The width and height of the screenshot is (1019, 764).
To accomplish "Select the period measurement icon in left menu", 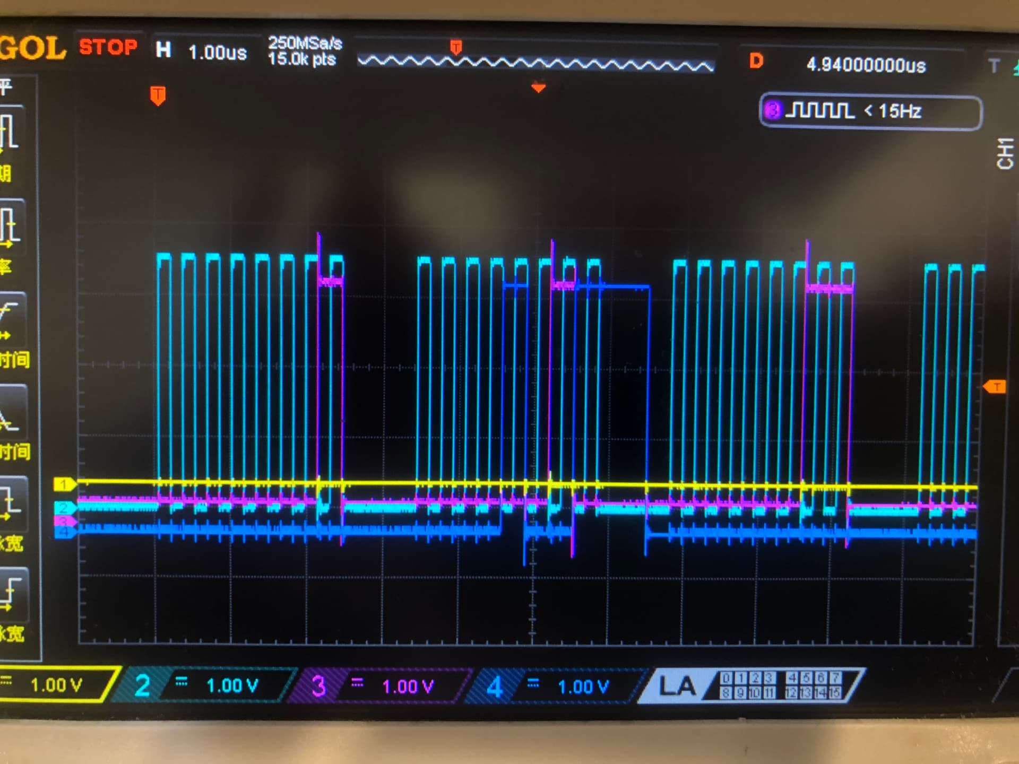I will (12, 132).
